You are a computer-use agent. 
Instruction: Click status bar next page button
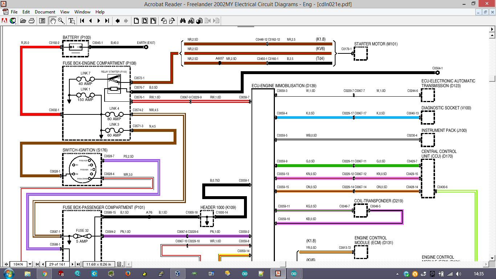(x=73, y=264)
